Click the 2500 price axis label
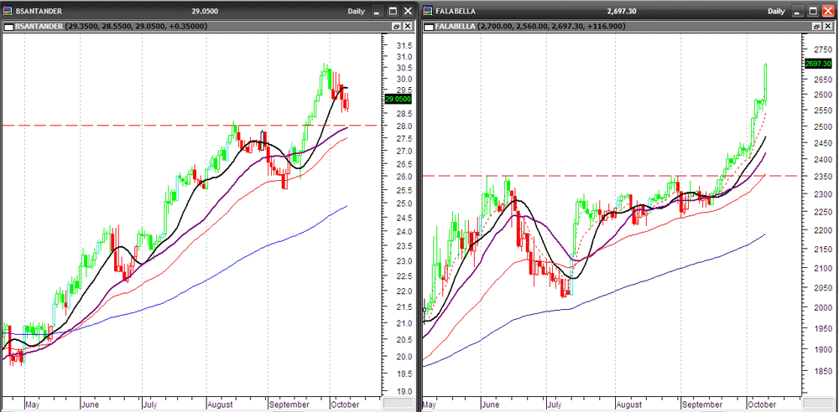 pos(824,126)
